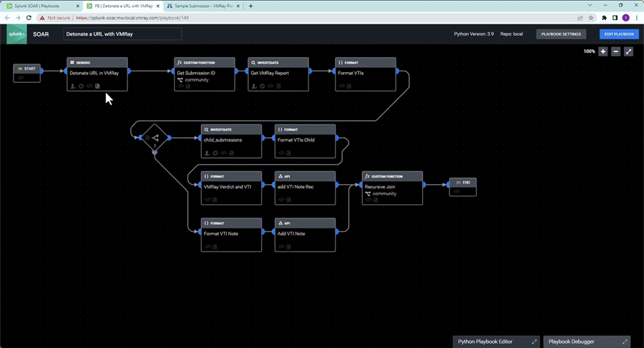Click code icon in the START block
Image resolution: width=644 pixels, height=348 pixels.
(21, 78)
